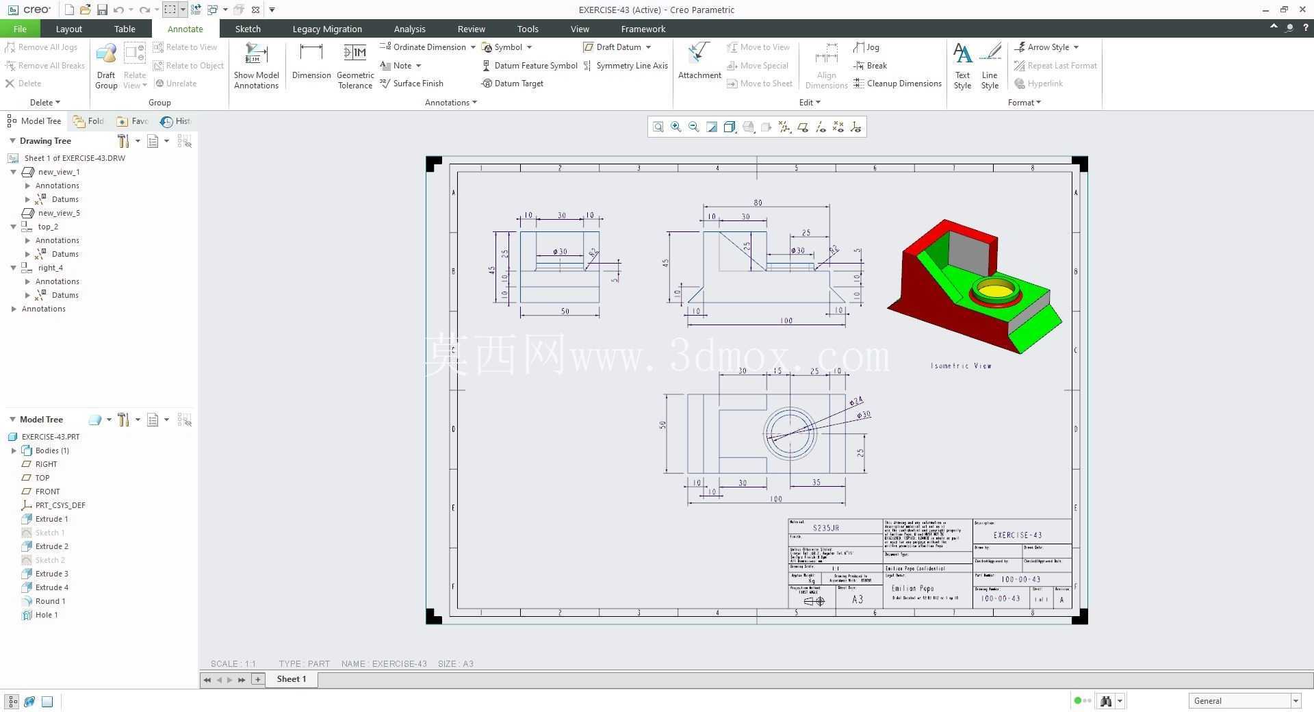Click the Close window X icon in quick access

coord(255,10)
